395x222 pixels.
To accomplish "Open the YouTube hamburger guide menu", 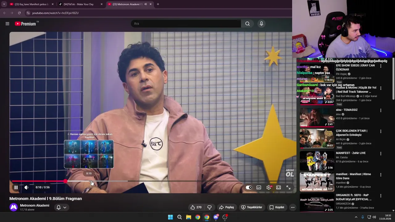I will (x=7, y=24).
